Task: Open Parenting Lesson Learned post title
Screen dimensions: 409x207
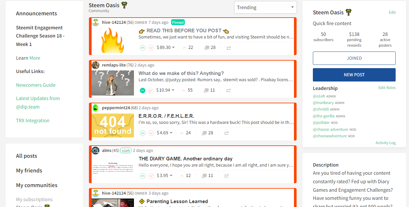Action: point(177,201)
